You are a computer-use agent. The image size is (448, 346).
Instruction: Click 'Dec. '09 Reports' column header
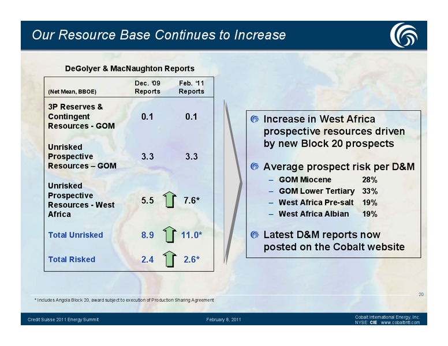click(x=147, y=87)
